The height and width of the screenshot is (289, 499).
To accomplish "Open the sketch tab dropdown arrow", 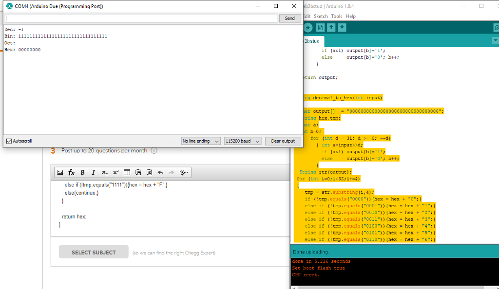I will click(495, 40).
